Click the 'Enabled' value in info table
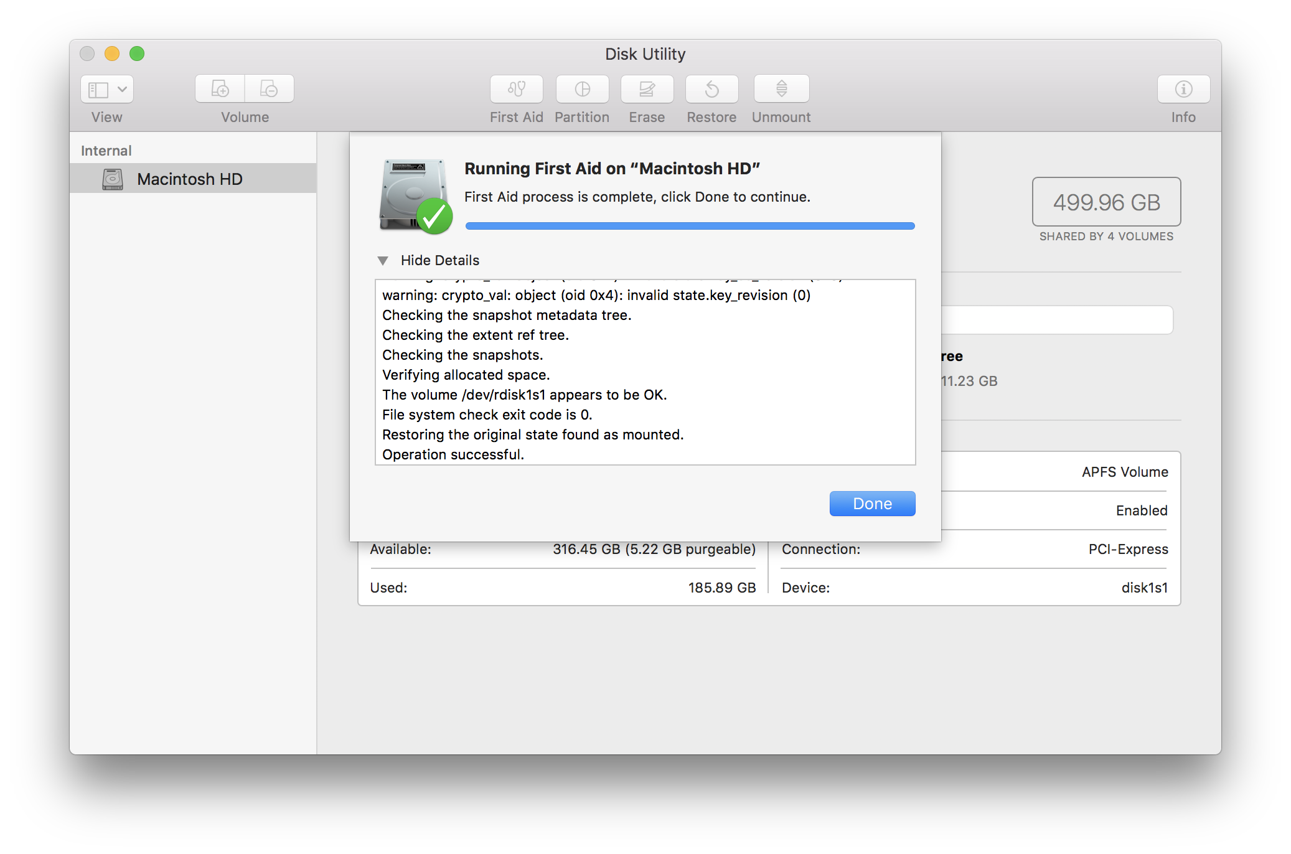Viewport: 1291px width, 854px height. click(1142, 510)
